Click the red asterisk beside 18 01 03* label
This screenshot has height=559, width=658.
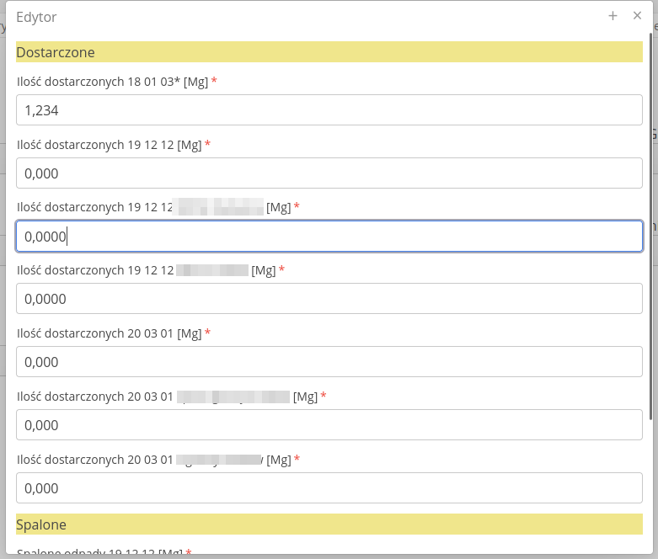tap(214, 82)
